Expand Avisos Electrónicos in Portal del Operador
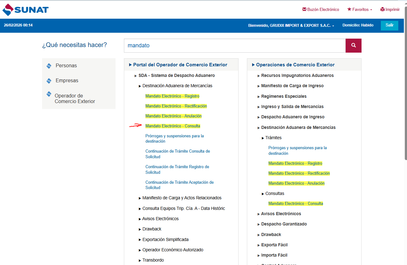This screenshot has width=407, height=265. [159, 219]
